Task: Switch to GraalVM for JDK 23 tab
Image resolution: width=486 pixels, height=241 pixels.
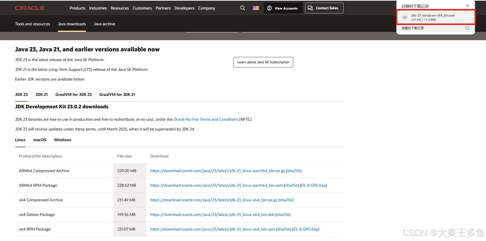Action: click(x=73, y=95)
